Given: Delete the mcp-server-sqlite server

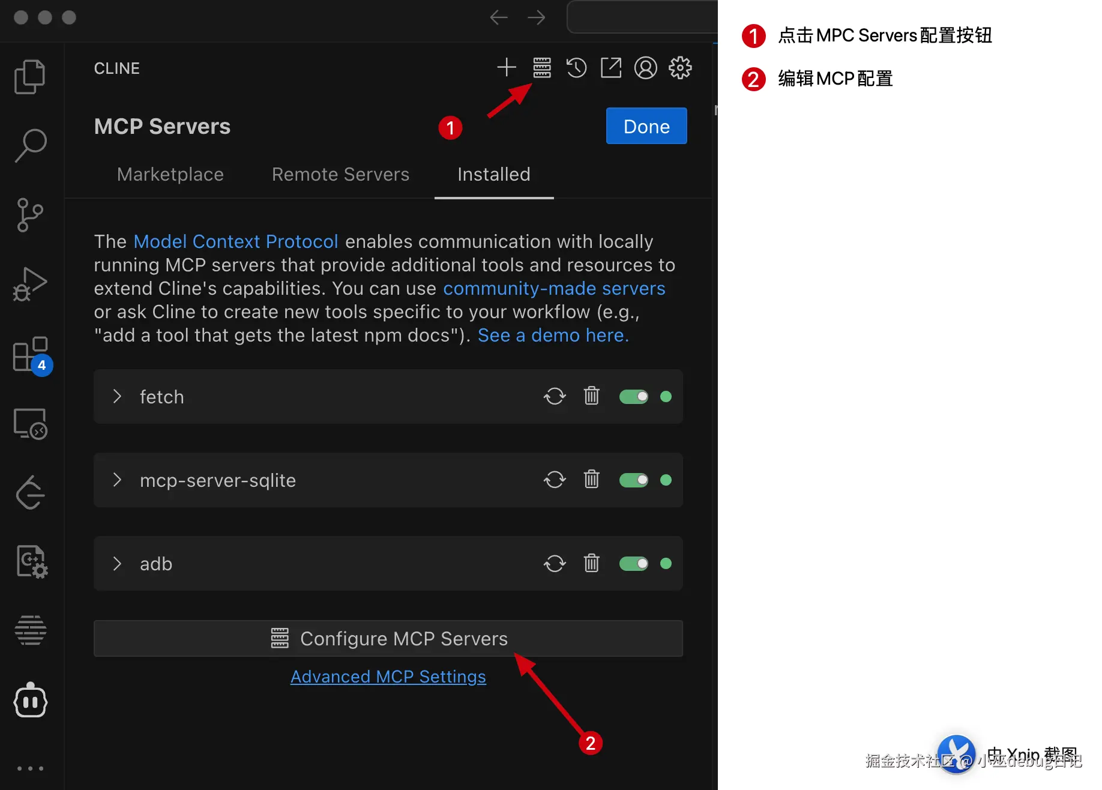Looking at the screenshot, I should coord(592,480).
